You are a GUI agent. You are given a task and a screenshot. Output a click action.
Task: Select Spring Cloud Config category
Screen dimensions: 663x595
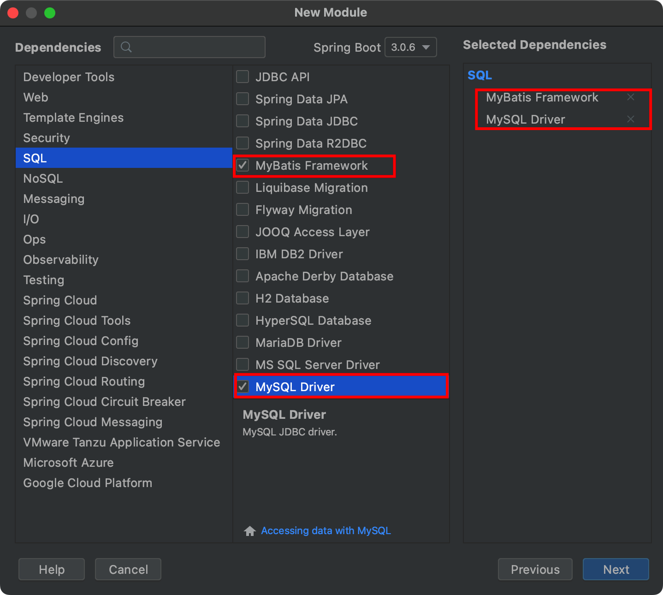click(x=124, y=341)
